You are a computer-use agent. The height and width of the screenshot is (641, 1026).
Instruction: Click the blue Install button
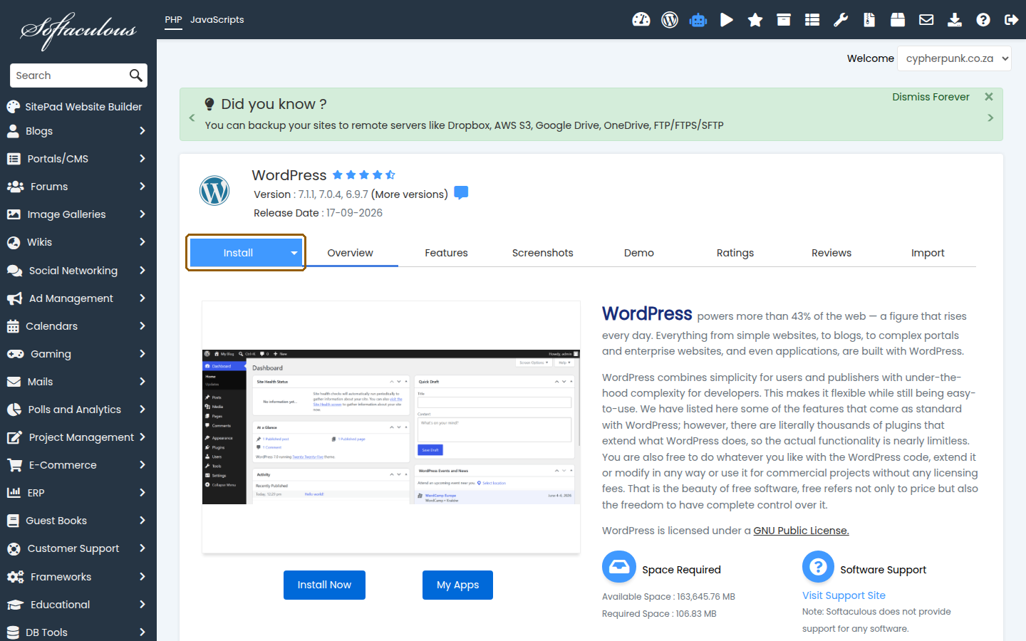click(x=238, y=253)
